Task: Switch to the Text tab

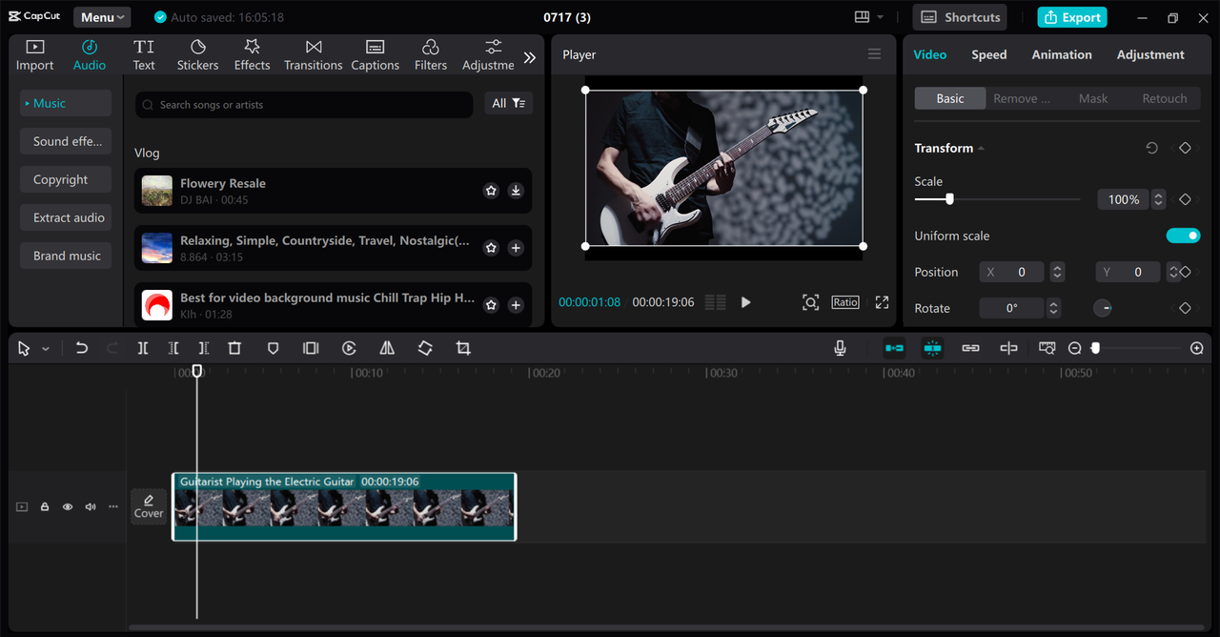Action: point(144,55)
